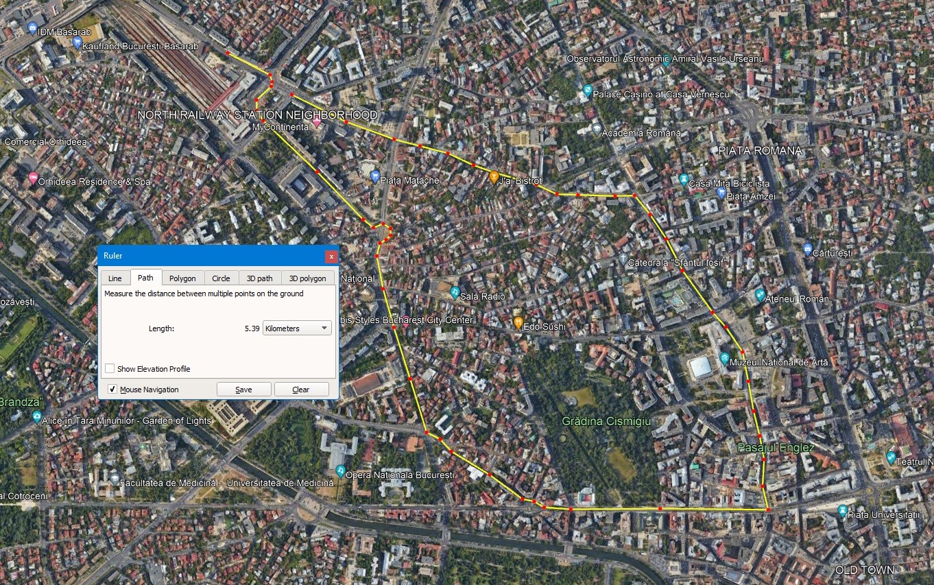Uncheck the Mouse Navigation checkbox
934x585 pixels.
coord(112,390)
